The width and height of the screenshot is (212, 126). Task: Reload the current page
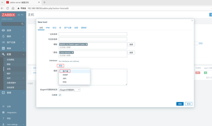tap(8, 8)
